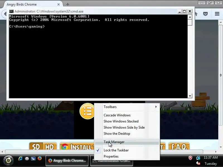Launch Internet Explorer from Quick Launch
This screenshot has height=167, width=223.
coord(20,158)
